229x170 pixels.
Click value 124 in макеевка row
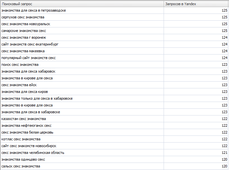pos(224,51)
